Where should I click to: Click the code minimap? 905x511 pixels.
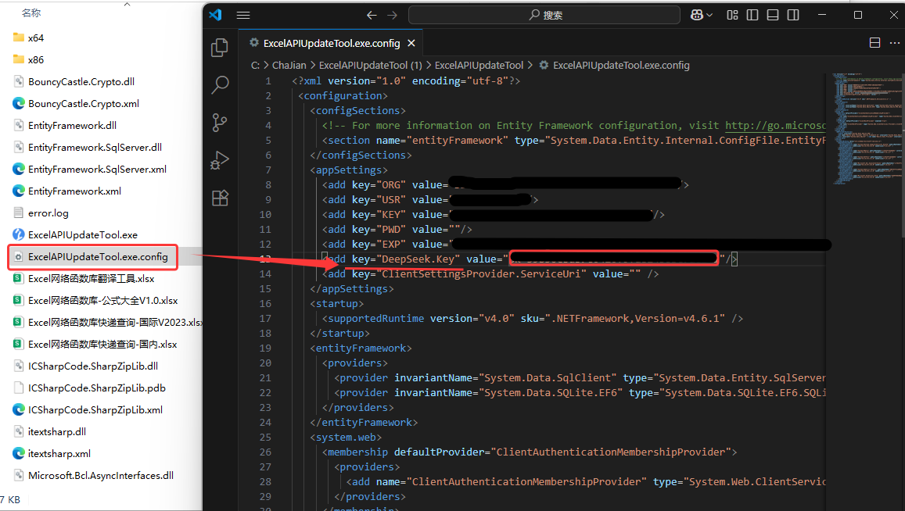tap(866, 129)
